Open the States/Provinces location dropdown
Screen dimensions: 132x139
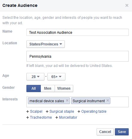(46, 44)
